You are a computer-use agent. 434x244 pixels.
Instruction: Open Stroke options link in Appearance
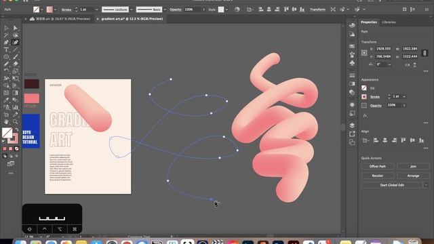(375, 97)
